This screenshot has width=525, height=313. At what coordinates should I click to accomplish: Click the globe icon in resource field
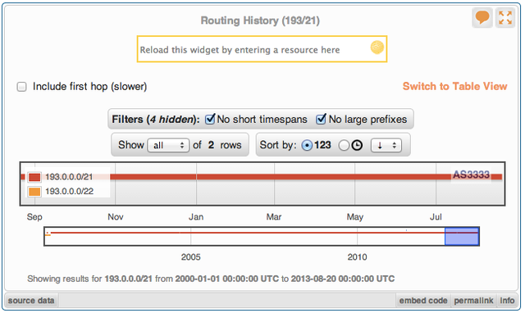point(377,48)
